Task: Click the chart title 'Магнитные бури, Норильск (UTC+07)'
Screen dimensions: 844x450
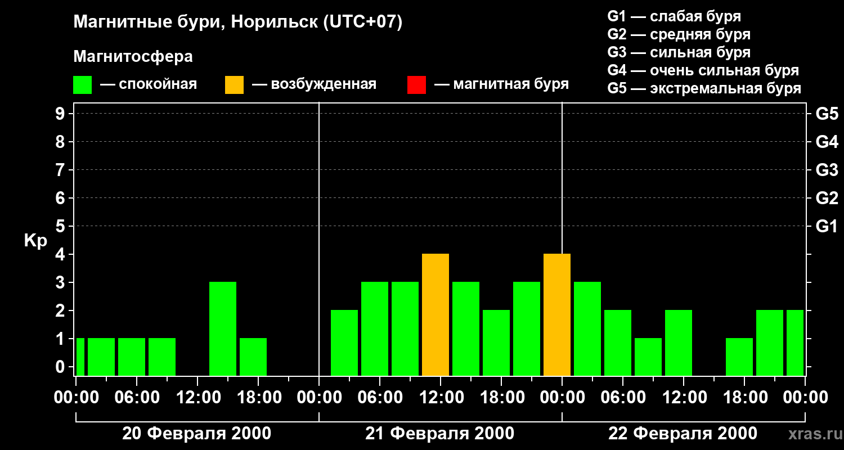Action: click(x=238, y=22)
